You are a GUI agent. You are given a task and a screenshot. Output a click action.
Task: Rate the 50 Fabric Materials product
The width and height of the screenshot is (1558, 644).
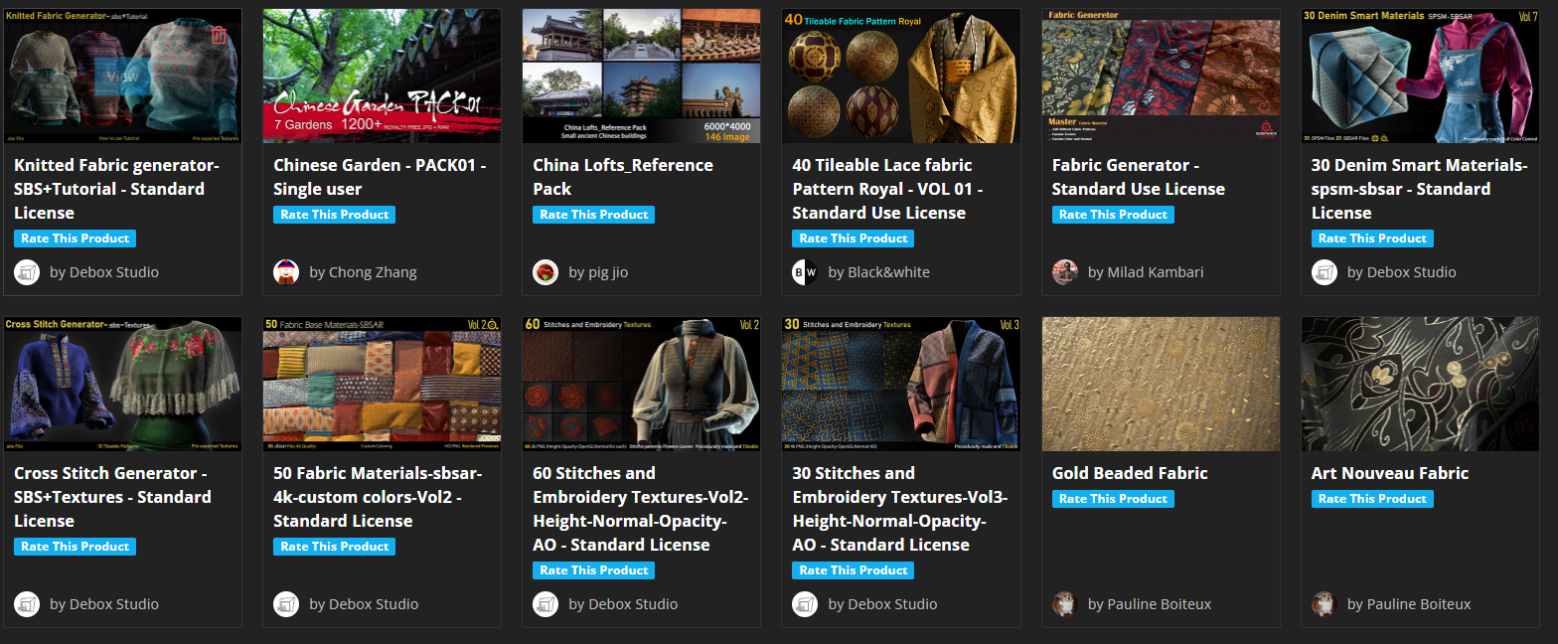334,547
